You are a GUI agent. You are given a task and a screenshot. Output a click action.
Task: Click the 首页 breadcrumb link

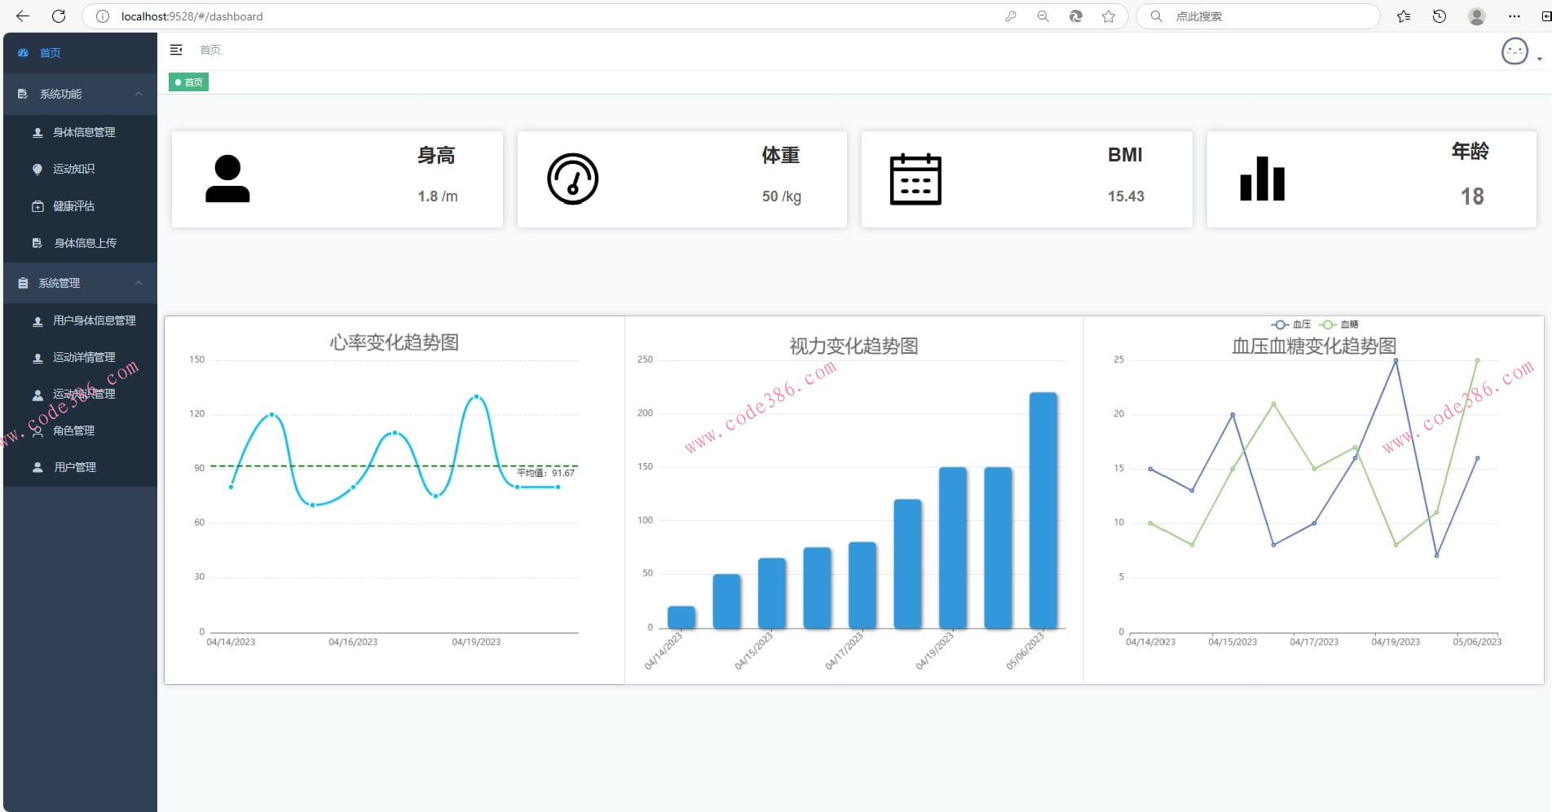210,50
